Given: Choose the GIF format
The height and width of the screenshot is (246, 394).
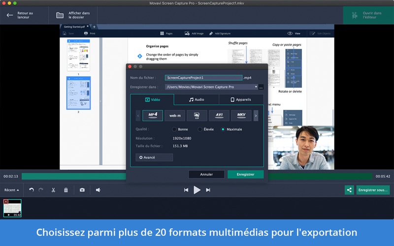Looking at the screenshot, I should (x=197, y=116).
